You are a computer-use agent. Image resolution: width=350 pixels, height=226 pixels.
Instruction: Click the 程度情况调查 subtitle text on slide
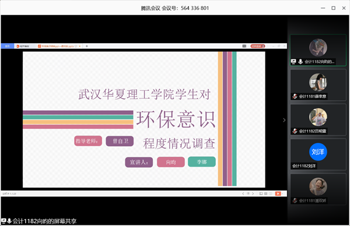pyautogui.click(x=179, y=143)
